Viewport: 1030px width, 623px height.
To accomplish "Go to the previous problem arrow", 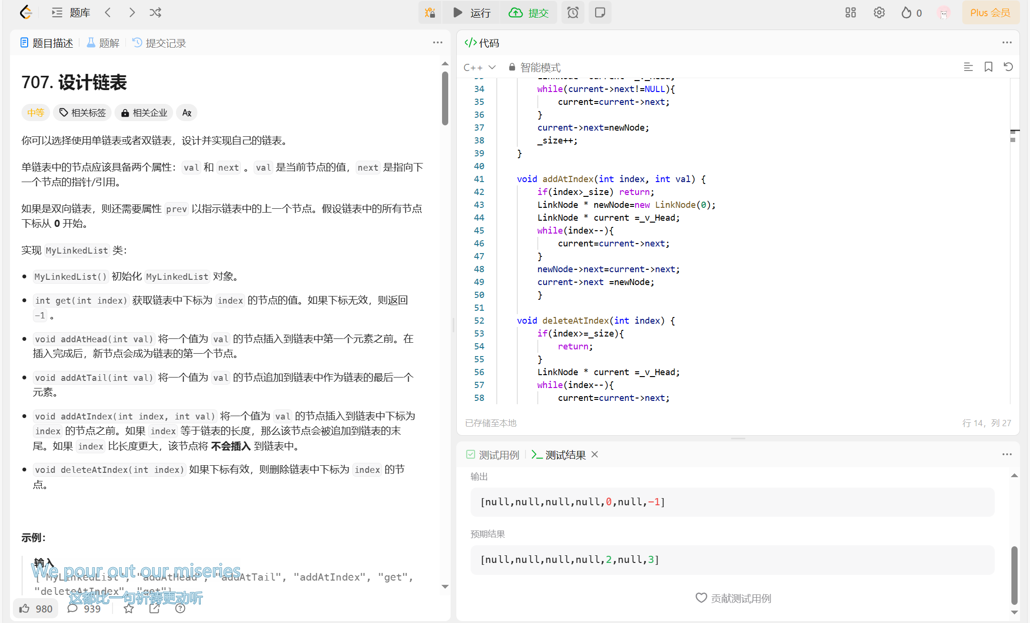I will pyautogui.click(x=108, y=12).
